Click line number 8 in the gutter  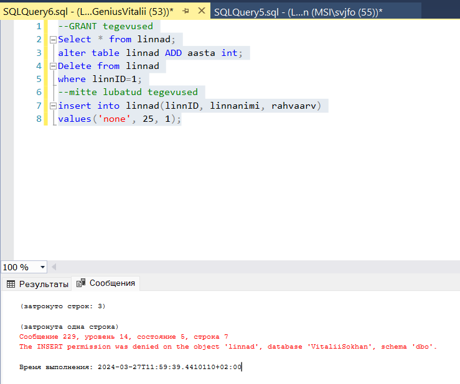39,119
